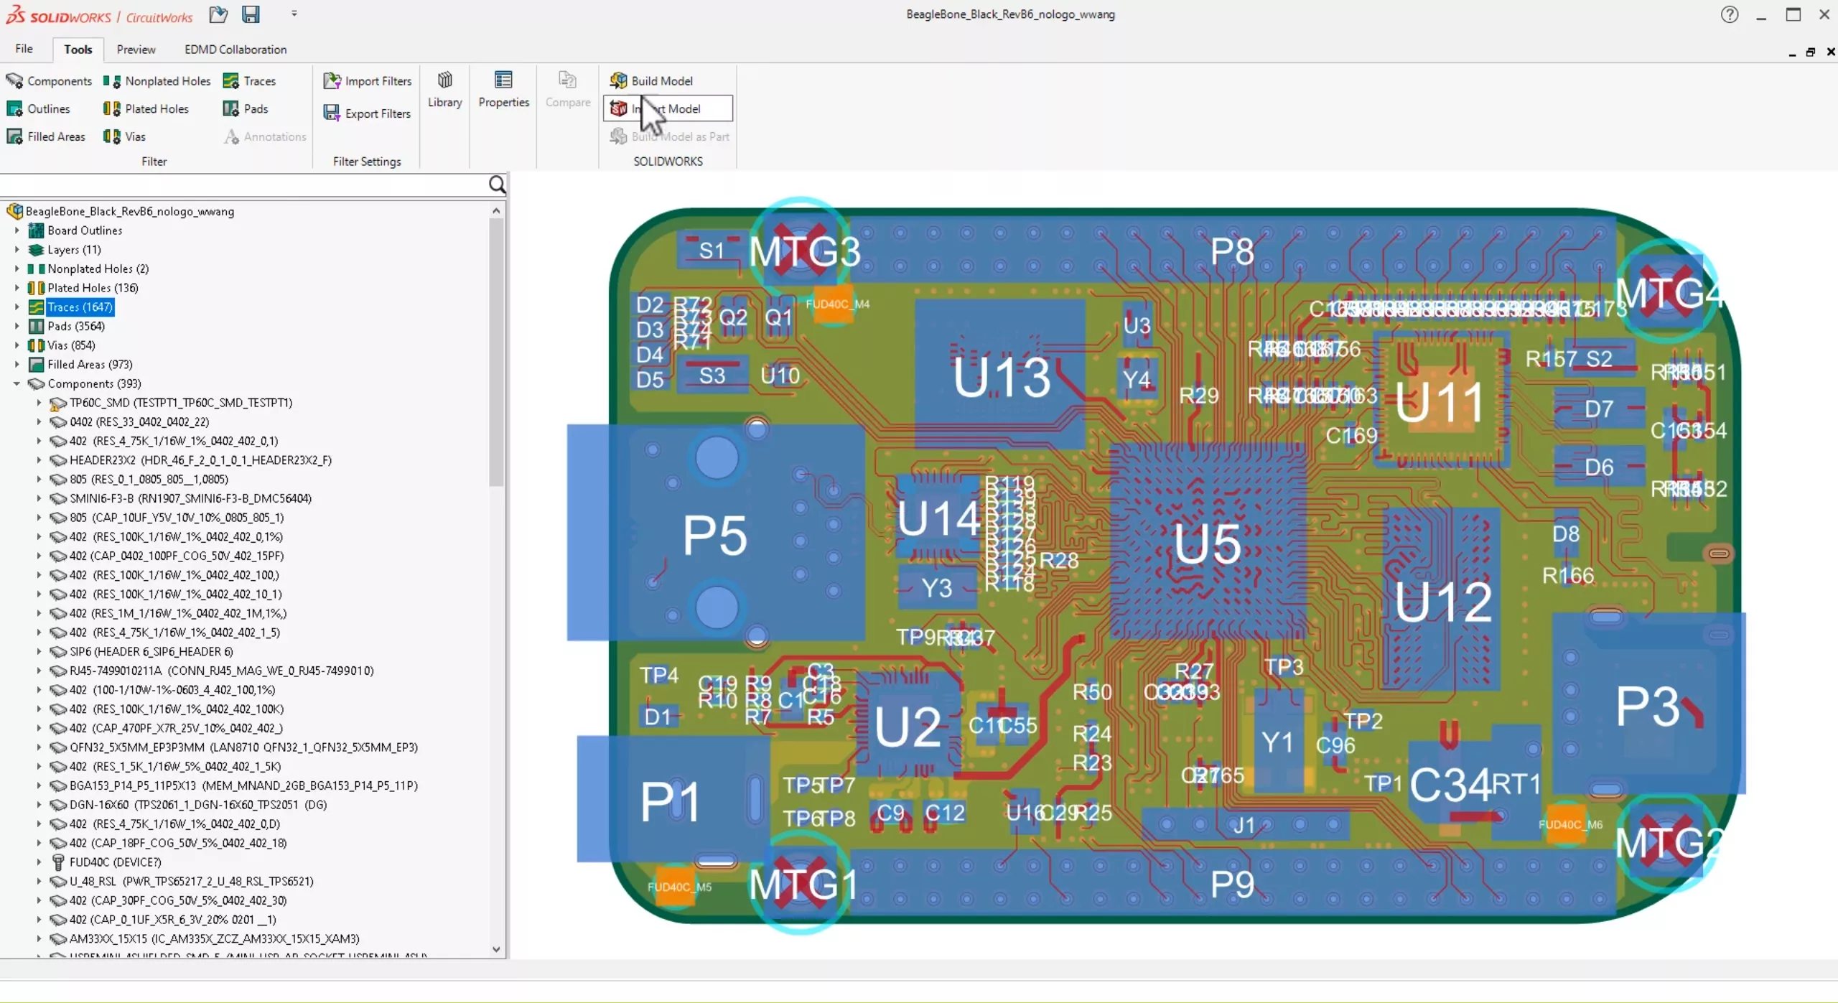This screenshot has width=1838, height=1003.
Task: Select the HEADER23X2 component row
Action: coord(200,460)
